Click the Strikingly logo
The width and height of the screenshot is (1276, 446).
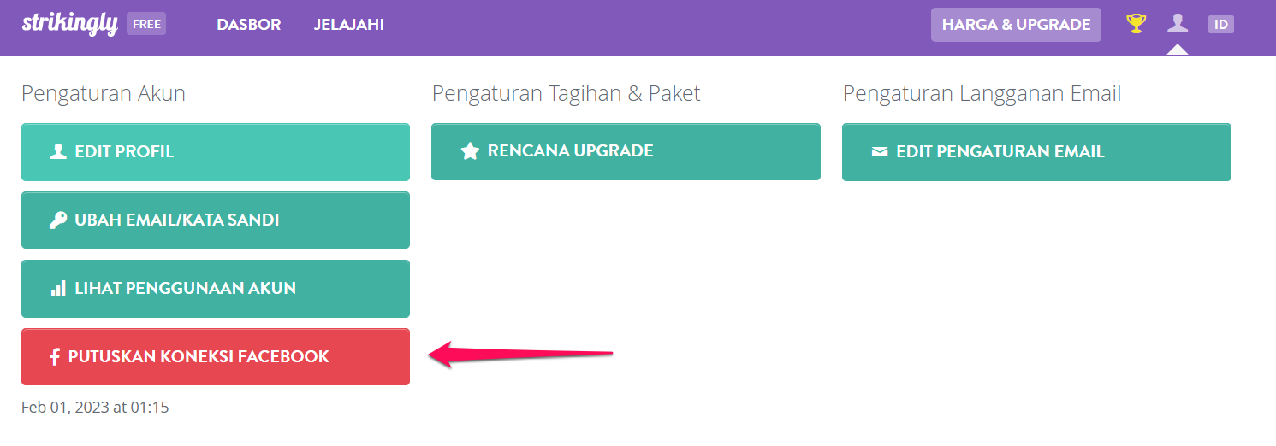pos(69,23)
